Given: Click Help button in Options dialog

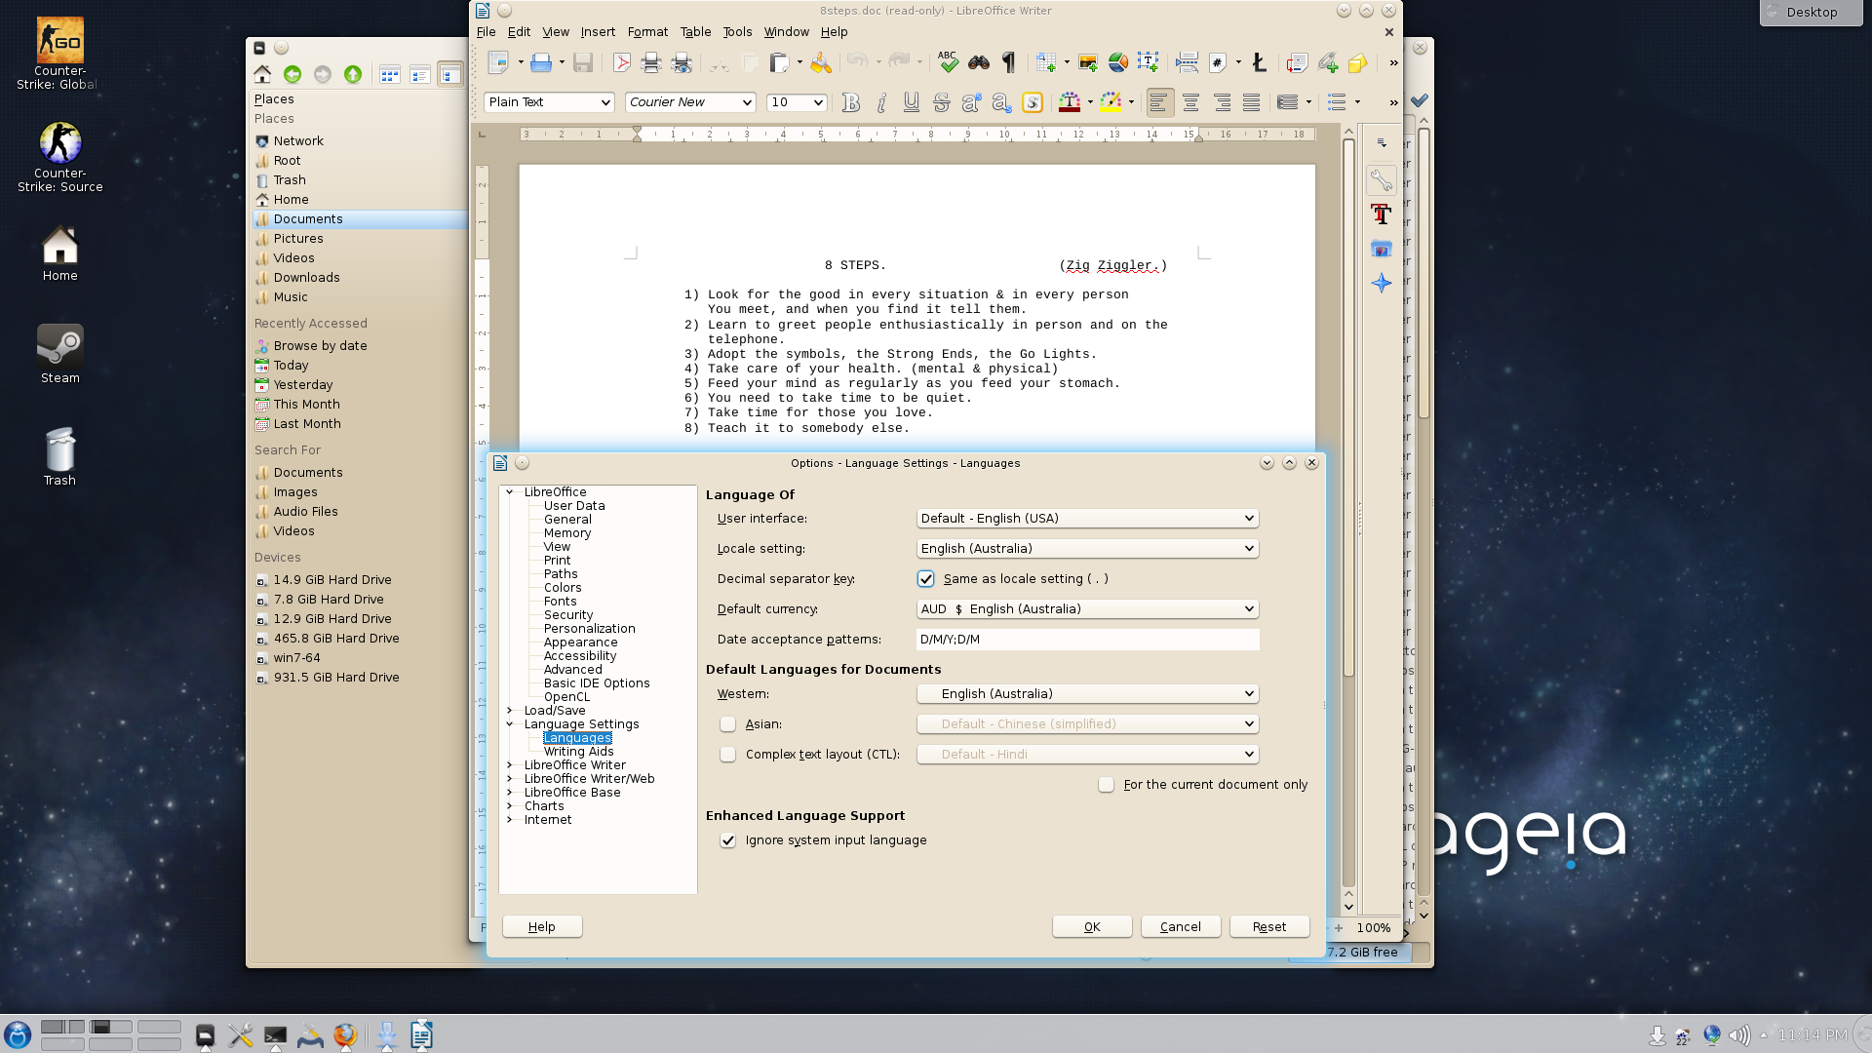Looking at the screenshot, I should click(x=542, y=927).
